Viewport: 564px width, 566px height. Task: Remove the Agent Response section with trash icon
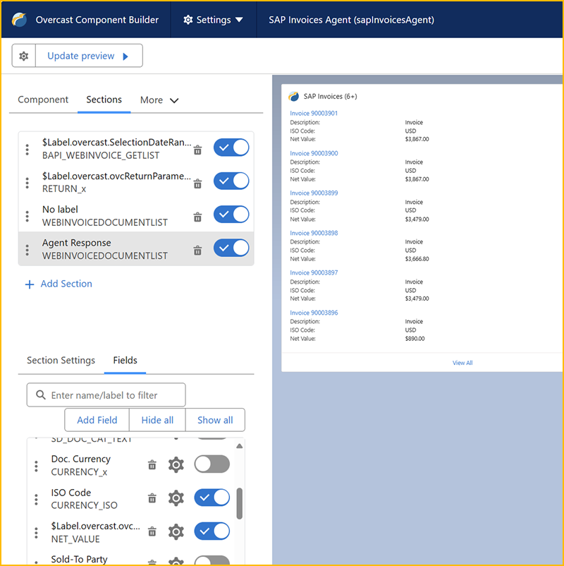click(198, 250)
